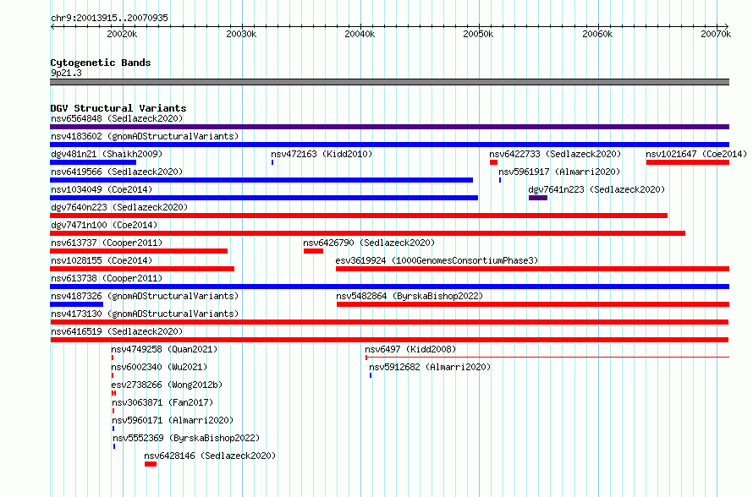Open the dgv7640n223 (Sedlazeck2020) label
The width and height of the screenshot is (753, 497).
tap(119, 207)
